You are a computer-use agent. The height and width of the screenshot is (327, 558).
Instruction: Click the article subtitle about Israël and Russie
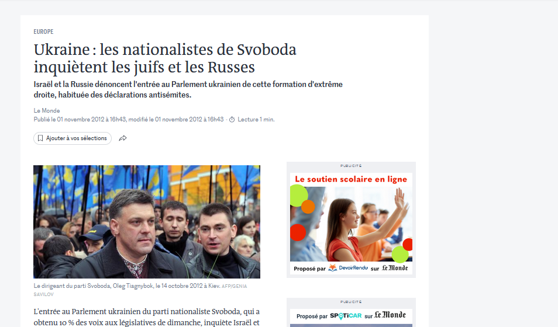coord(188,89)
